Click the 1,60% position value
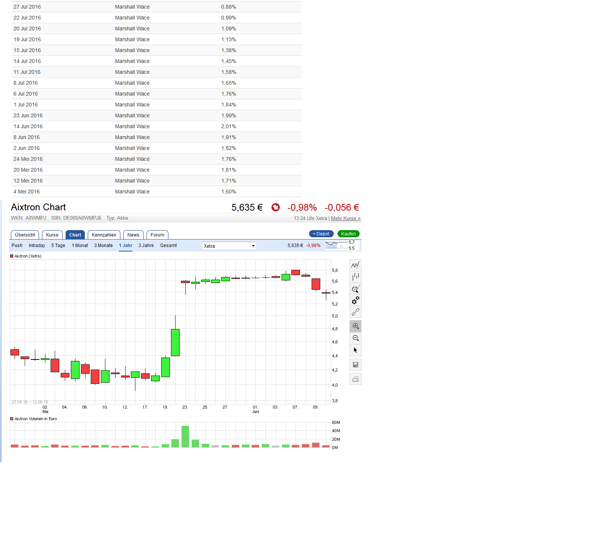Viewport: 600px width, 536px height. point(229,192)
